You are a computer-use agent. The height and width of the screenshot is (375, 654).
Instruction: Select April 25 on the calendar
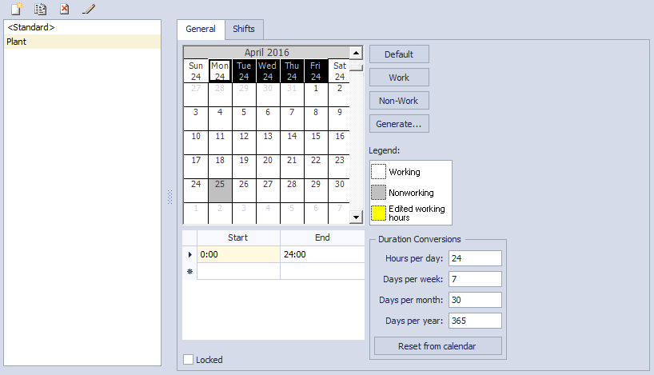pos(220,190)
